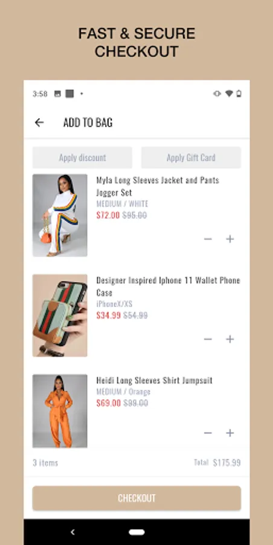273x545 pixels.
Task: Open the wallet phone case product image
Action: 60,315
